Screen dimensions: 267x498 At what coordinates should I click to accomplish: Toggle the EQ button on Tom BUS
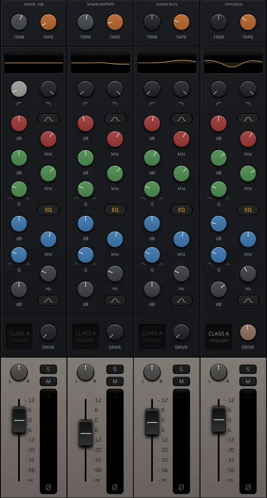248,210
